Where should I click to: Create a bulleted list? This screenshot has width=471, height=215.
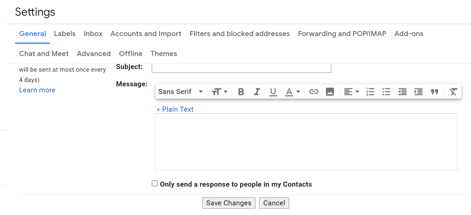(x=386, y=92)
